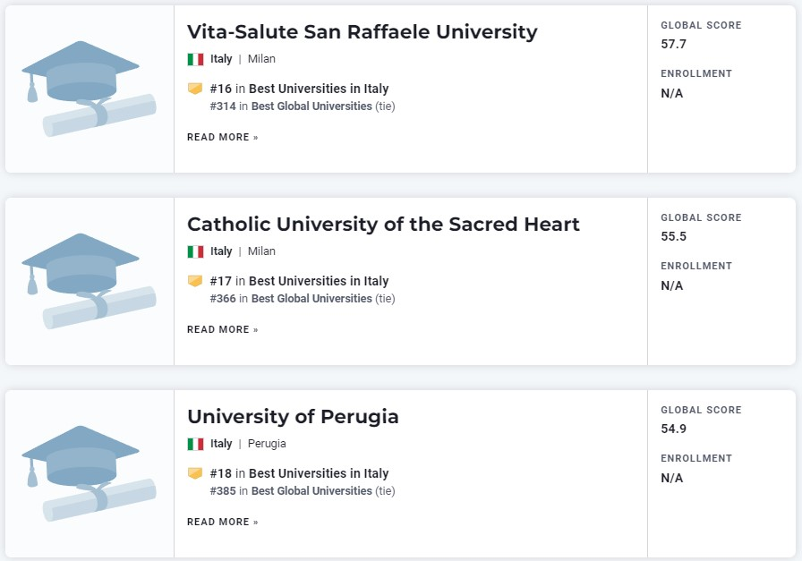Open #314 in Best Global Universities link
Image resolution: width=802 pixels, height=561 pixels.
pos(291,106)
